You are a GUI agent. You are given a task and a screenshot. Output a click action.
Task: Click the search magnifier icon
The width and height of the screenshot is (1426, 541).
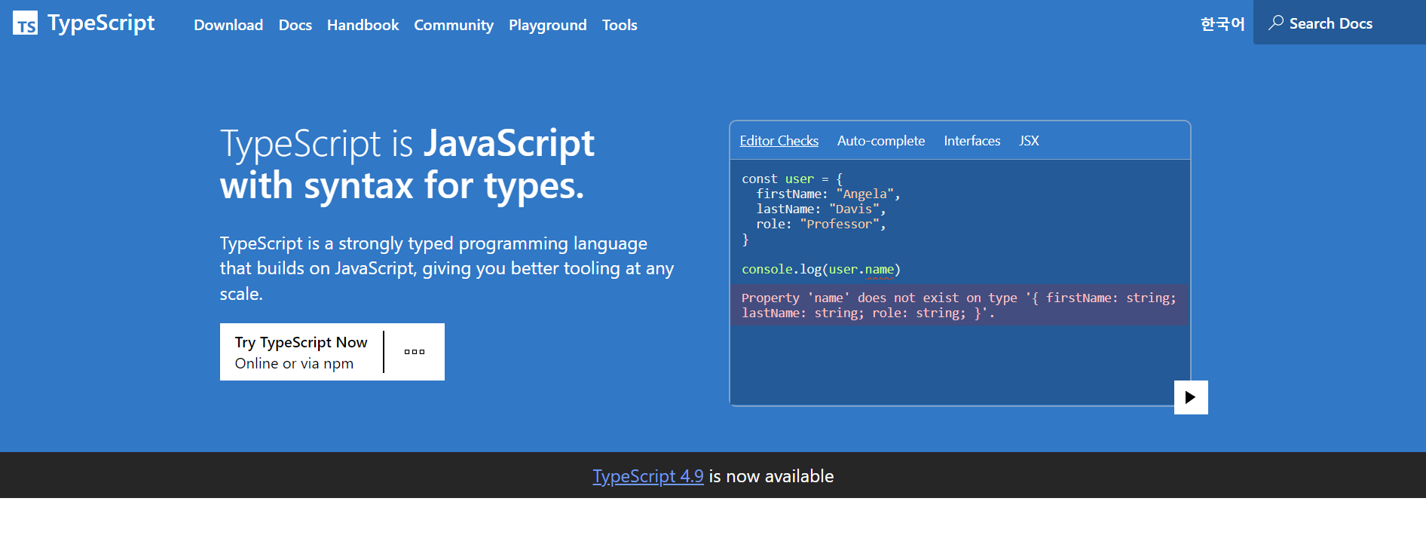pyautogui.click(x=1275, y=23)
